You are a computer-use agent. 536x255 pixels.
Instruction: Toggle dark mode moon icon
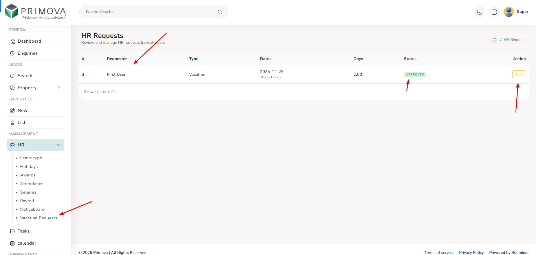479,12
